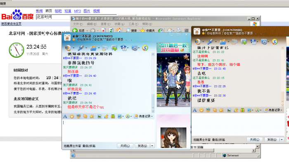The height and width of the screenshot is (167, 289).
Task: Click pointing-hand nudge icon in blue chat toolbar
Action: click(x=92, y=116)
